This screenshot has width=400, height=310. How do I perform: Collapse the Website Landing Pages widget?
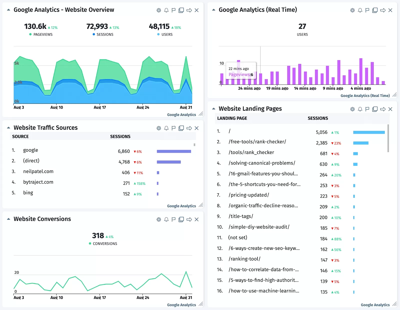(x=213, y=109)
